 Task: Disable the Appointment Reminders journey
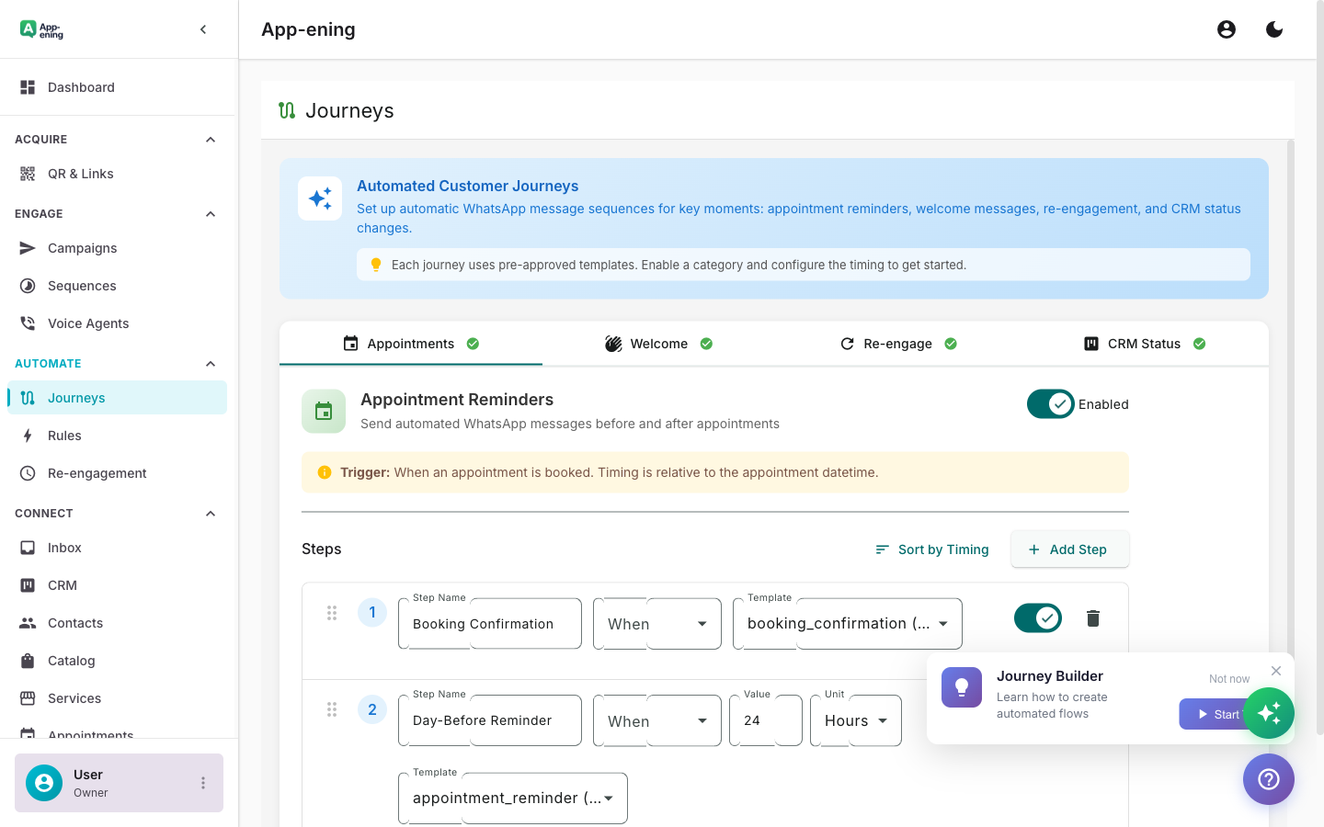tap(1050, 403)
